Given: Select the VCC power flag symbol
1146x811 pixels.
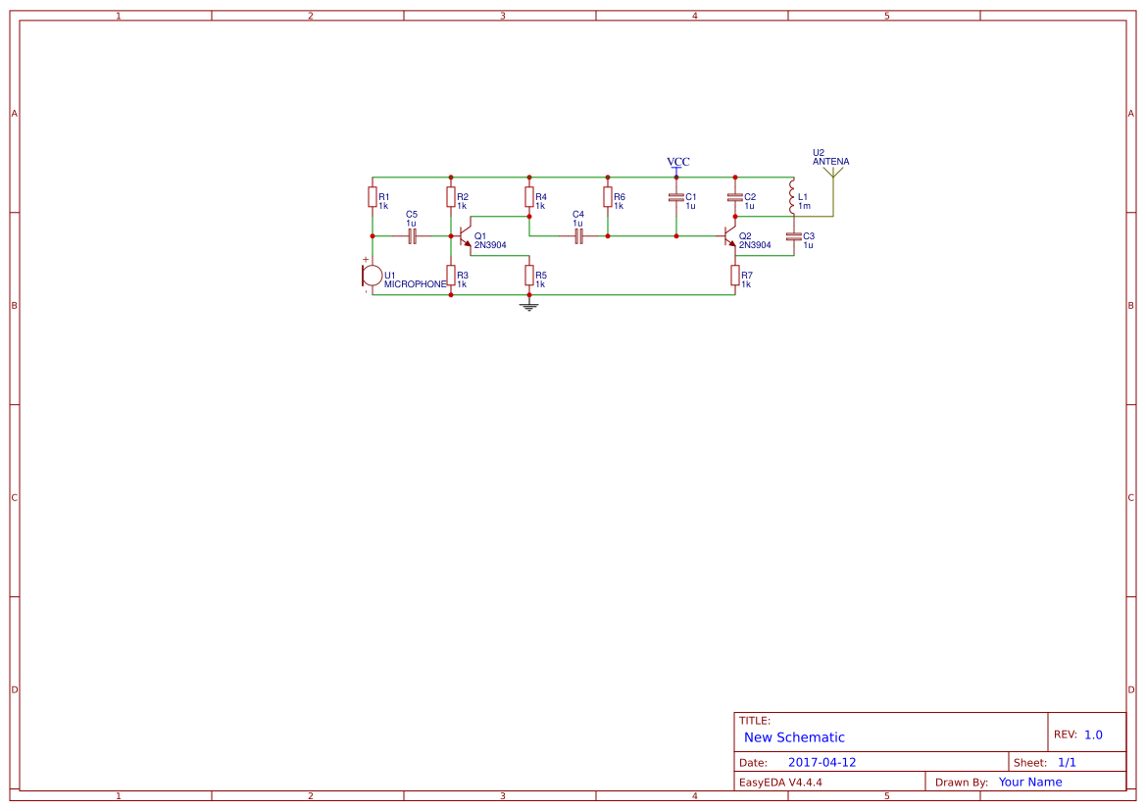Looking at the screenshot, I should [675, 169].
